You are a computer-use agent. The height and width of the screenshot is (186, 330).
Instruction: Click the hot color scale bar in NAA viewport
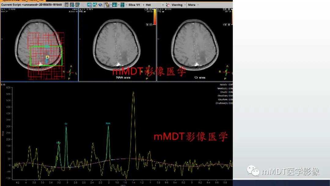[x=155, y=17]
